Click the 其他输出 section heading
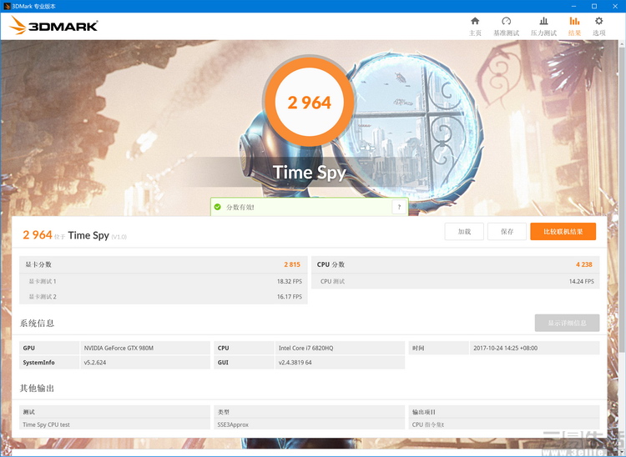Image resolution: width=626 pixels, height=457 pixels. click(x=37, y=388)
